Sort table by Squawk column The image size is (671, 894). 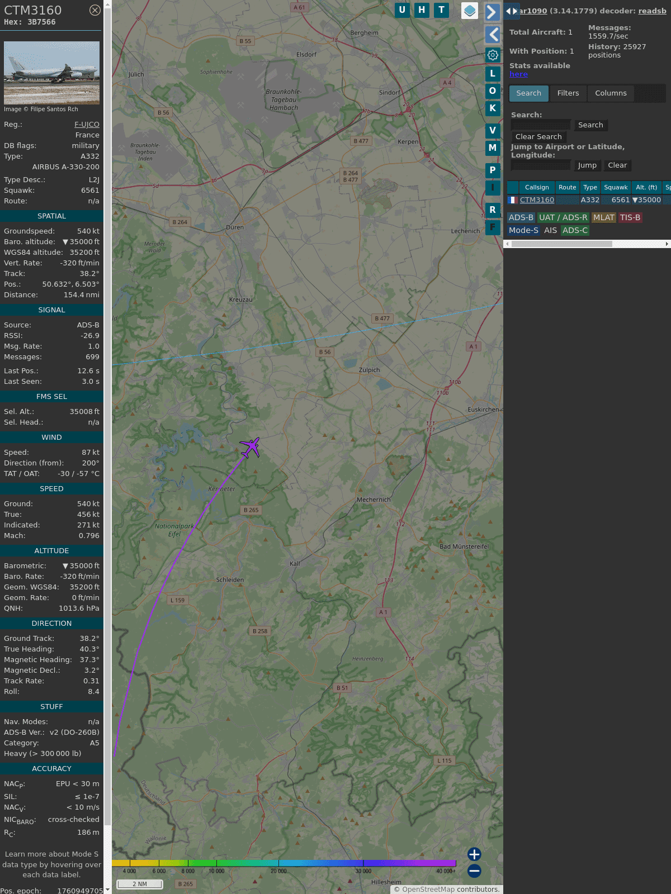[616, 187]
